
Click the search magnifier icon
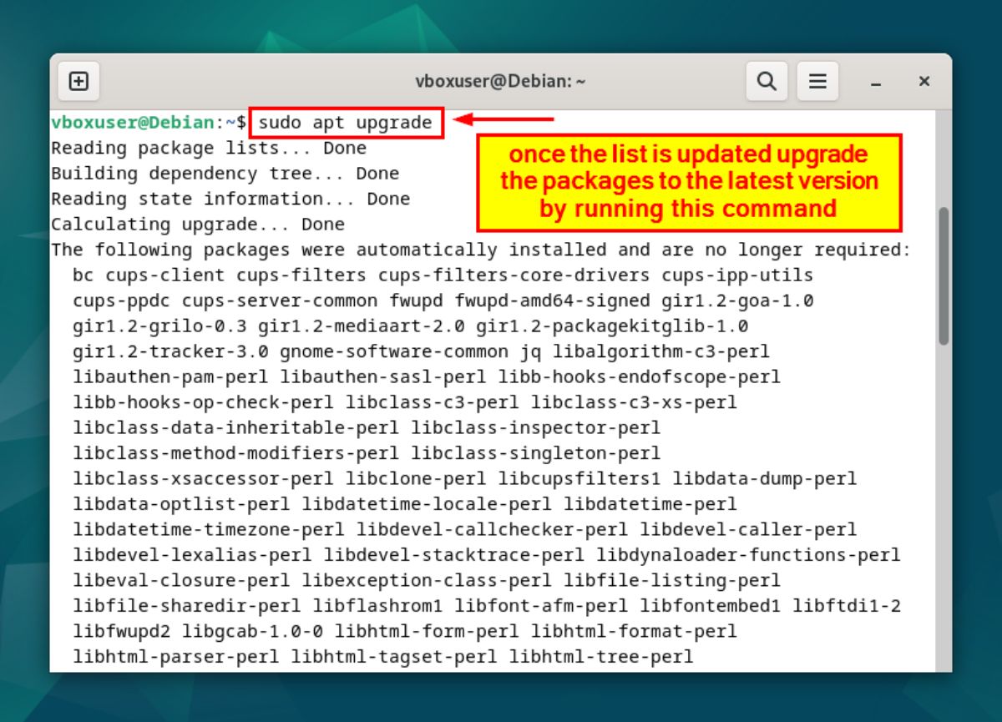[766, 80]
